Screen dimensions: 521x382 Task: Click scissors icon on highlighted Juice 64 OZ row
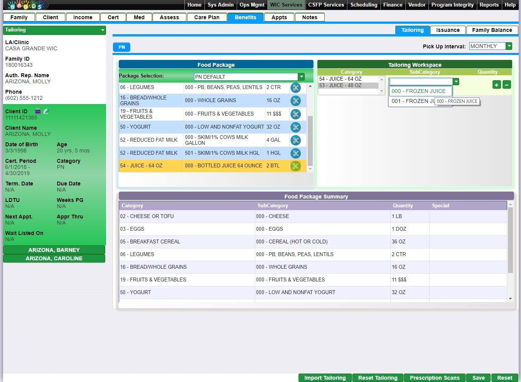point(295,166)
